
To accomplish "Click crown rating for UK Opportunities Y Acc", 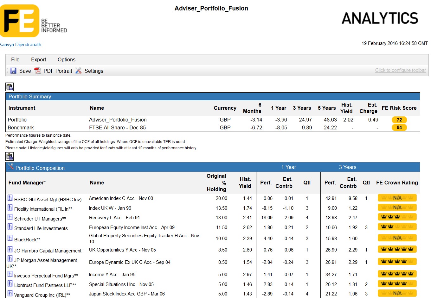I will point(397,249).
